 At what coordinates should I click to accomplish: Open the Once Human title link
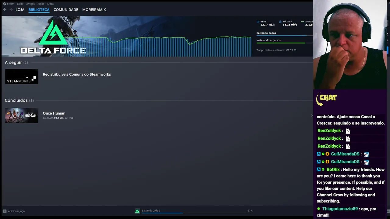(54, 113)
